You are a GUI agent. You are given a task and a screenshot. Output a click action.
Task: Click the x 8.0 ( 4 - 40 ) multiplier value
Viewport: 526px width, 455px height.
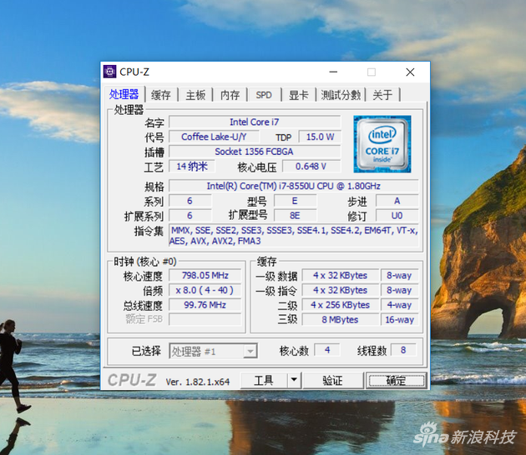coord(205,290)
